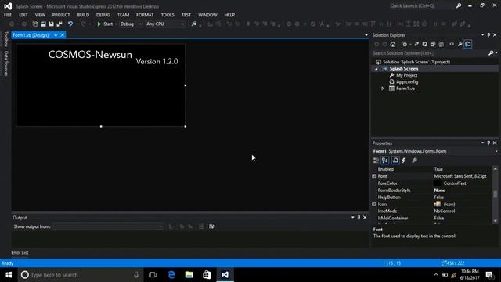Pin the Solution Explorer panel
This screenshot has width=501, height=282.
pyautogui.click(x=488, y=34)
